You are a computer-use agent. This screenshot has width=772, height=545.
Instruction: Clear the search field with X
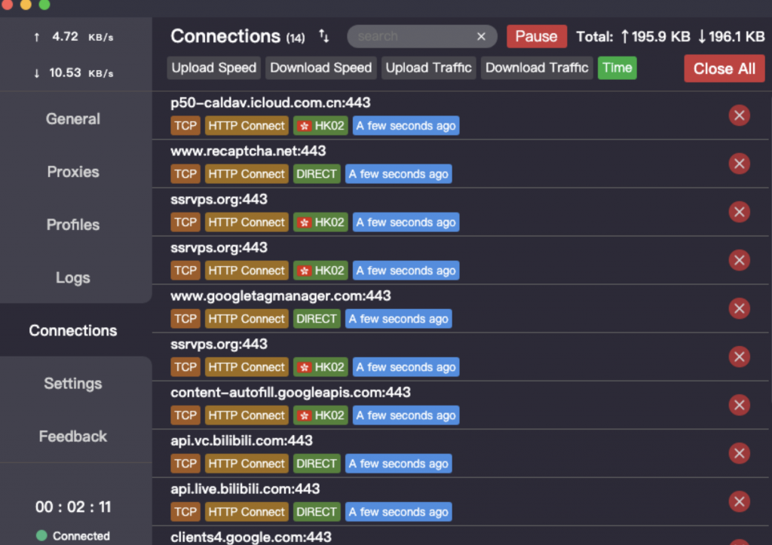point(481,36)
